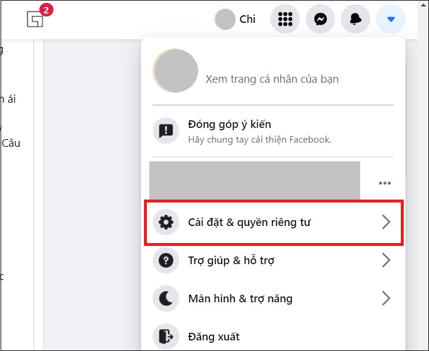Expand Cài đặt & quyền riêng tư chevron

[x=386, y=222]
